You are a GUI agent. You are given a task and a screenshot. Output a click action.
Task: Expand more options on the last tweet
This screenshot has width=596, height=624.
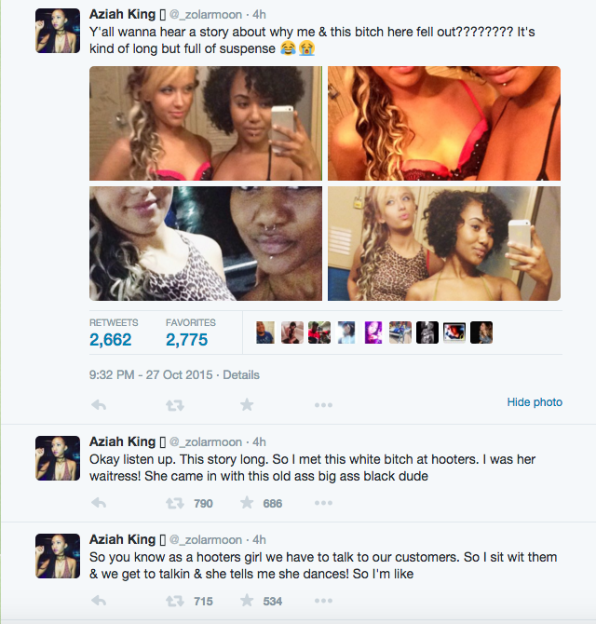(323, 602)
